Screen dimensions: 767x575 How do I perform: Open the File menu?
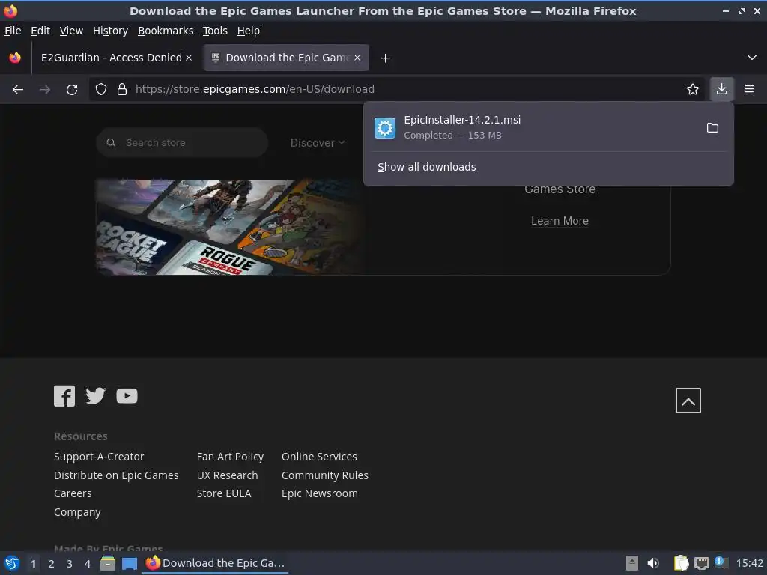[x=13, y=31]
